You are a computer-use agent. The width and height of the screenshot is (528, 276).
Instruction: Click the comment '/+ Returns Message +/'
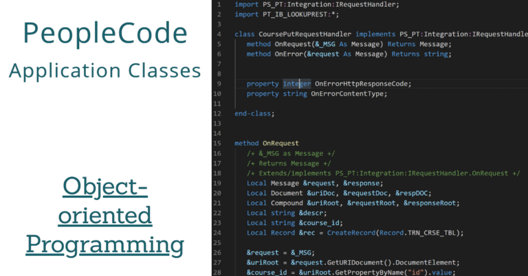(289, 163)
